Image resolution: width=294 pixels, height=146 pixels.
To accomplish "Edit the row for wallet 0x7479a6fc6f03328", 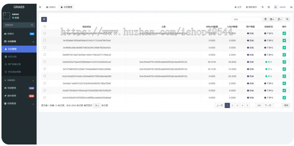I will 284,69.
